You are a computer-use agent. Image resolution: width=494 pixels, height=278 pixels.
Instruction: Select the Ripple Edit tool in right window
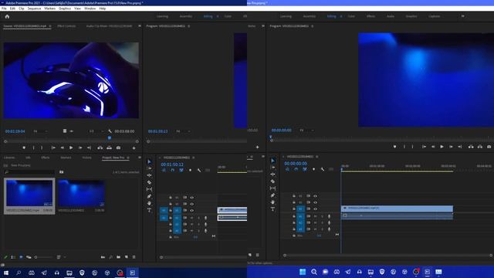tap(272, 175)
